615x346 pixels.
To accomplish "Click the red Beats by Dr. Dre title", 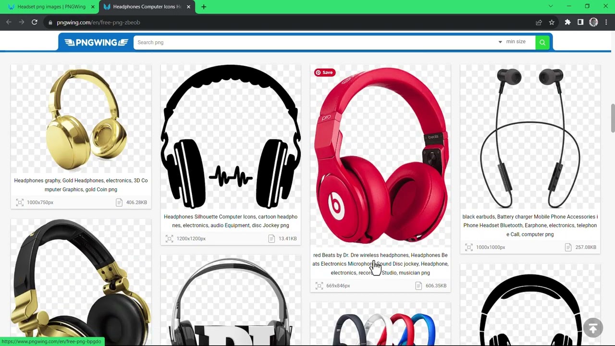I will (380, 264).
